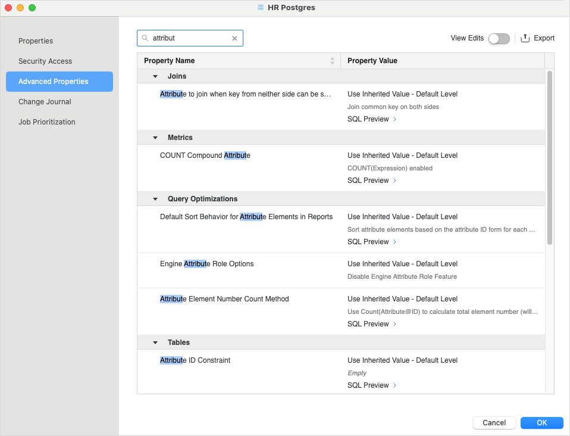Open the Change Journal section
This screenshot has width=570, height=436.
[x=45, y=102]
